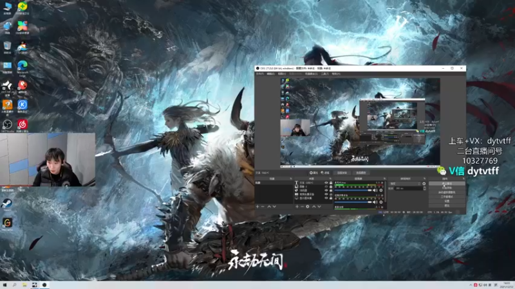
Task: Open the Help menu in OBS
Action: [x=335, y=74]
